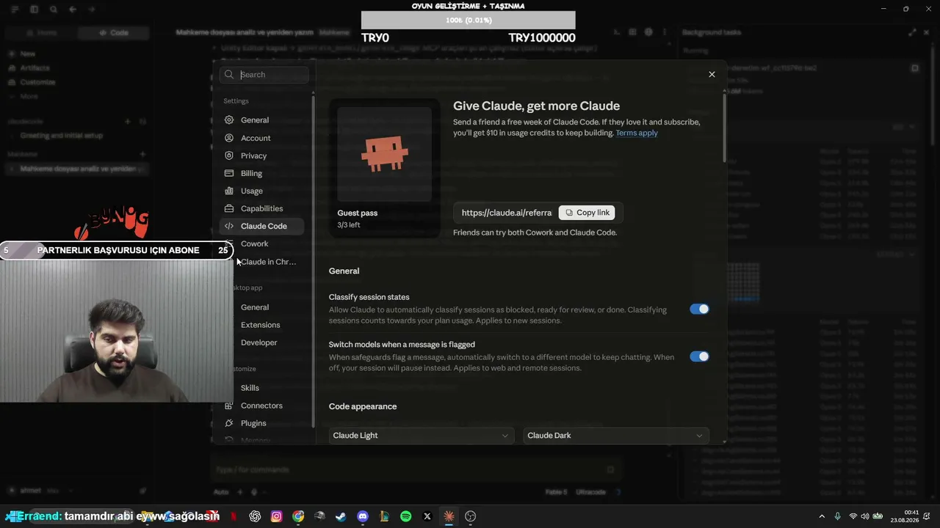Screen dimensions: 940x528
Task: Click the "Guest pass" label
Action: click(x=358, y=213)
